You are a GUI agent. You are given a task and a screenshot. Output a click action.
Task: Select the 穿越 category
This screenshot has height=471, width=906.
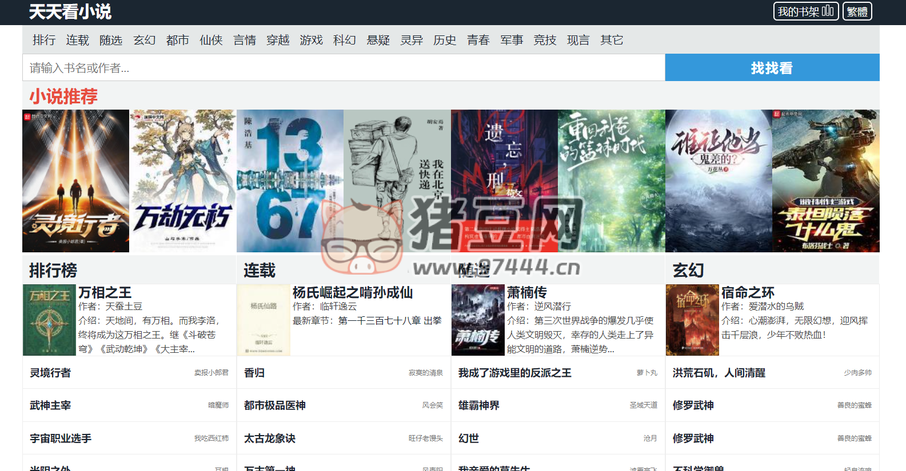point(278,40)
